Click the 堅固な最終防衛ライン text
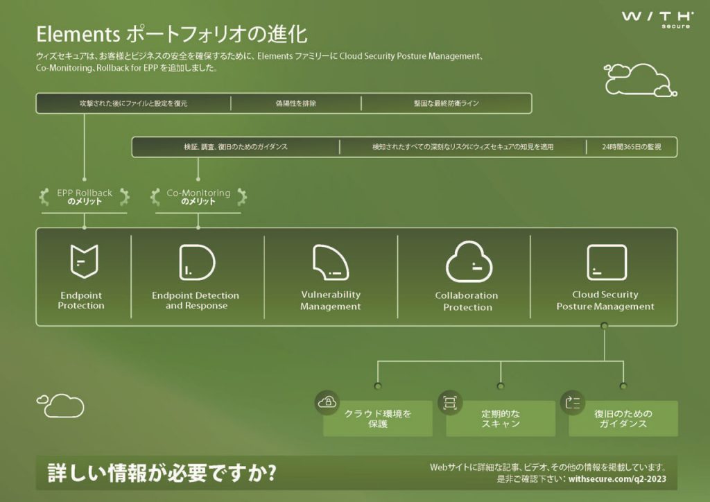Screen dimensions: 710x502 point(446,103)
